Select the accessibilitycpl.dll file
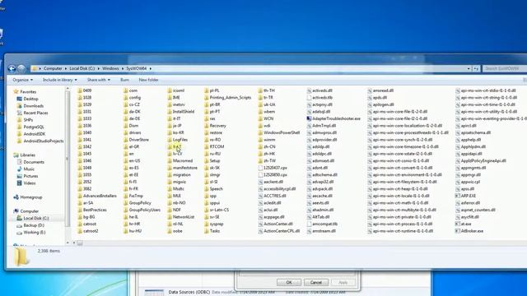Screen dimensions: 527x296 tap(280, 188)
